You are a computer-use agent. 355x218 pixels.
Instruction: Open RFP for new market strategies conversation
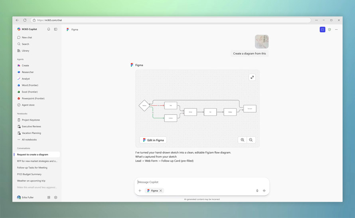coord(37,161)
